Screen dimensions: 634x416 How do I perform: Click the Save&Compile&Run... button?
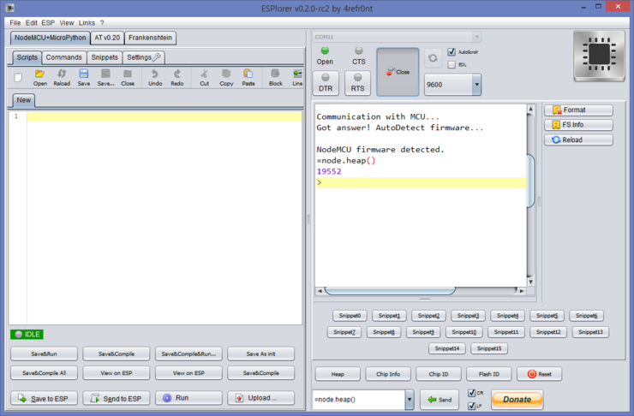click(188, 354)
